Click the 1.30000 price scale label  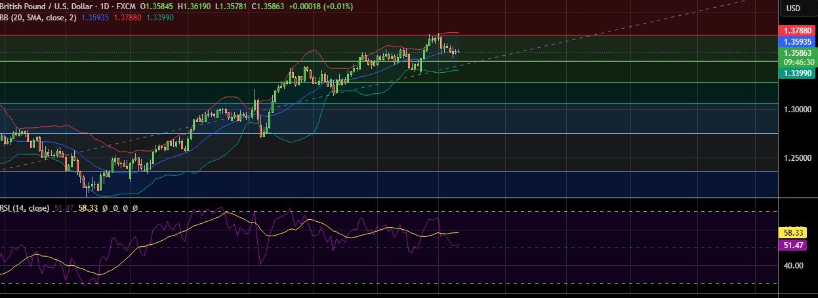click(797, 109)
